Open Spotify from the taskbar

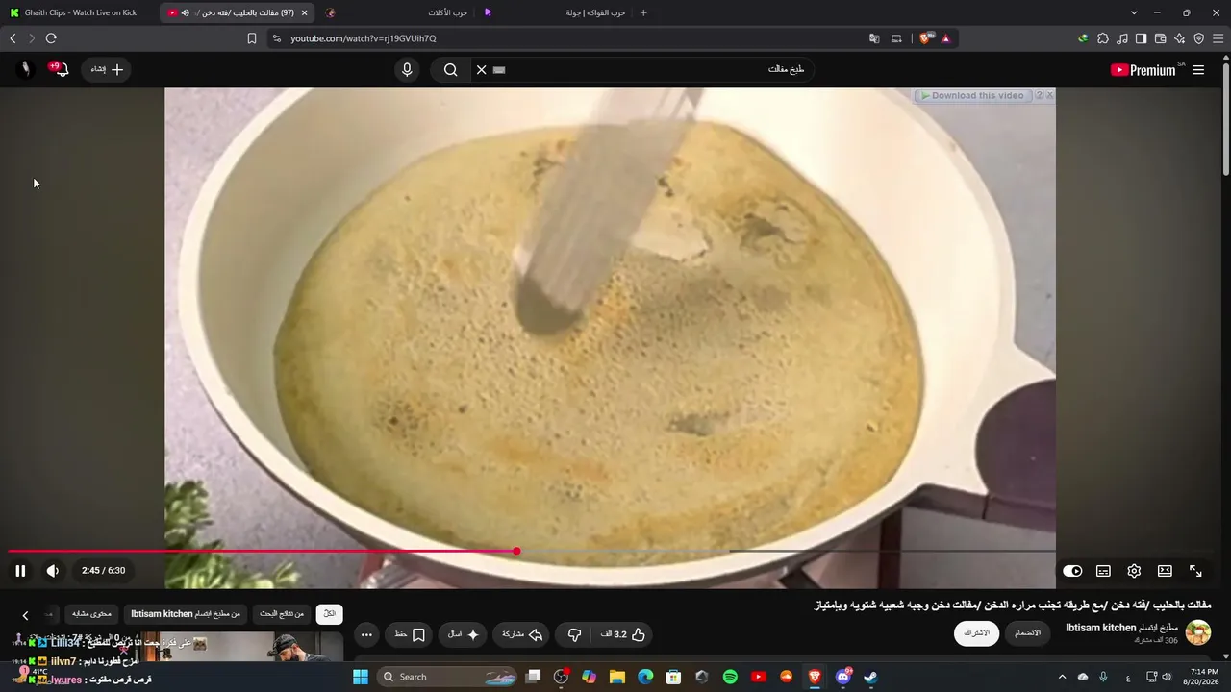pyautogui.click(x=730, y=677)
